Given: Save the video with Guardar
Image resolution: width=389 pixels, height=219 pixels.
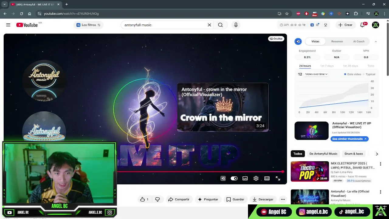Looking at the screenshot, I should coord(235,199).
